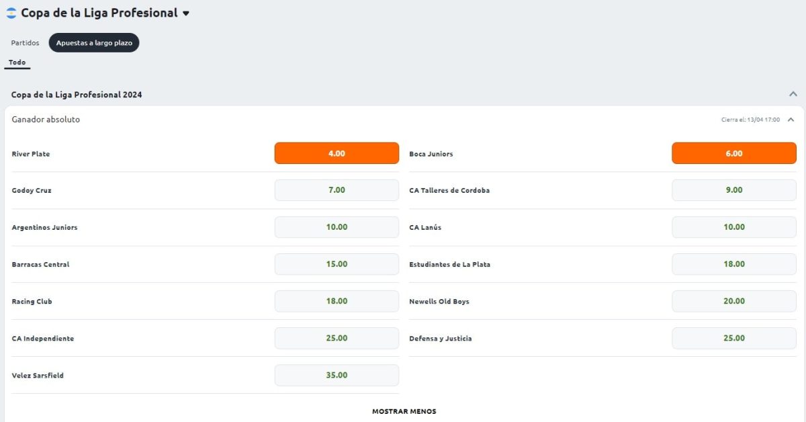Click the CA Talleres de Cordoba name
The height and width of the screenshot is (422, 806).
(449, 191)
